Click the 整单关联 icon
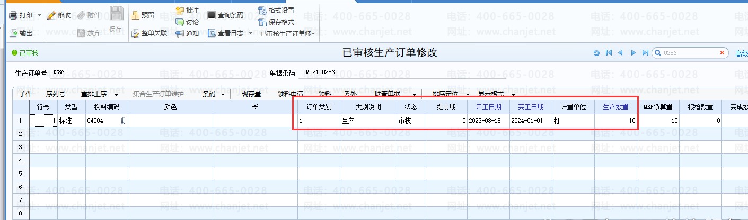748x220 pixels. point(135,33)
